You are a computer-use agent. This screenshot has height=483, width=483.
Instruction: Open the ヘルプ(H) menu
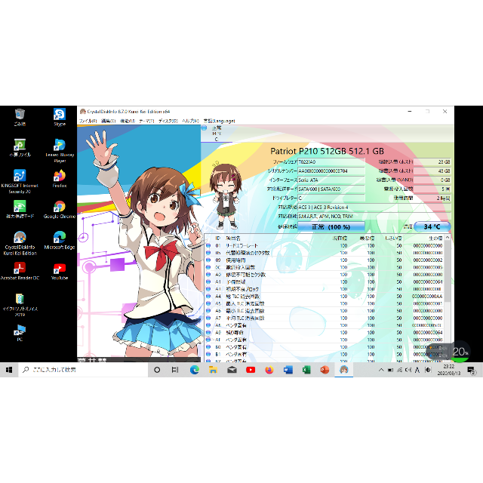191,121
